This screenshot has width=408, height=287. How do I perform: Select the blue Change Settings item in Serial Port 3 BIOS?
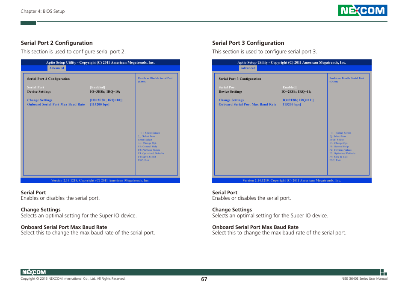pos(231,100)
